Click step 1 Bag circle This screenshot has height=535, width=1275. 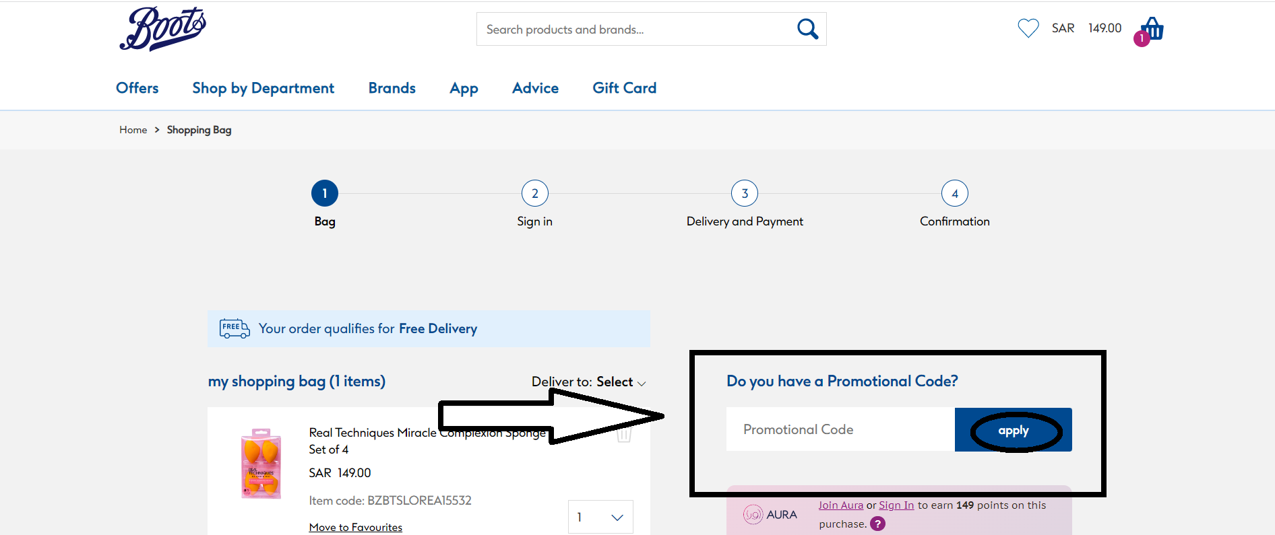pos(325,194)
